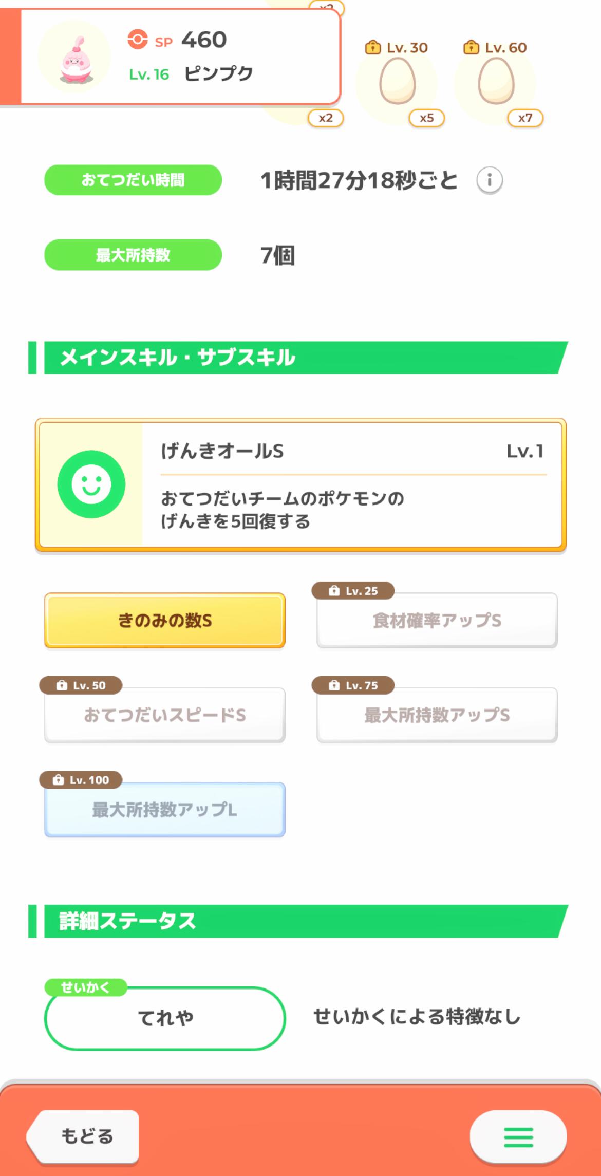Tap the 最大所持数 green label

click(x=133, y=255)
